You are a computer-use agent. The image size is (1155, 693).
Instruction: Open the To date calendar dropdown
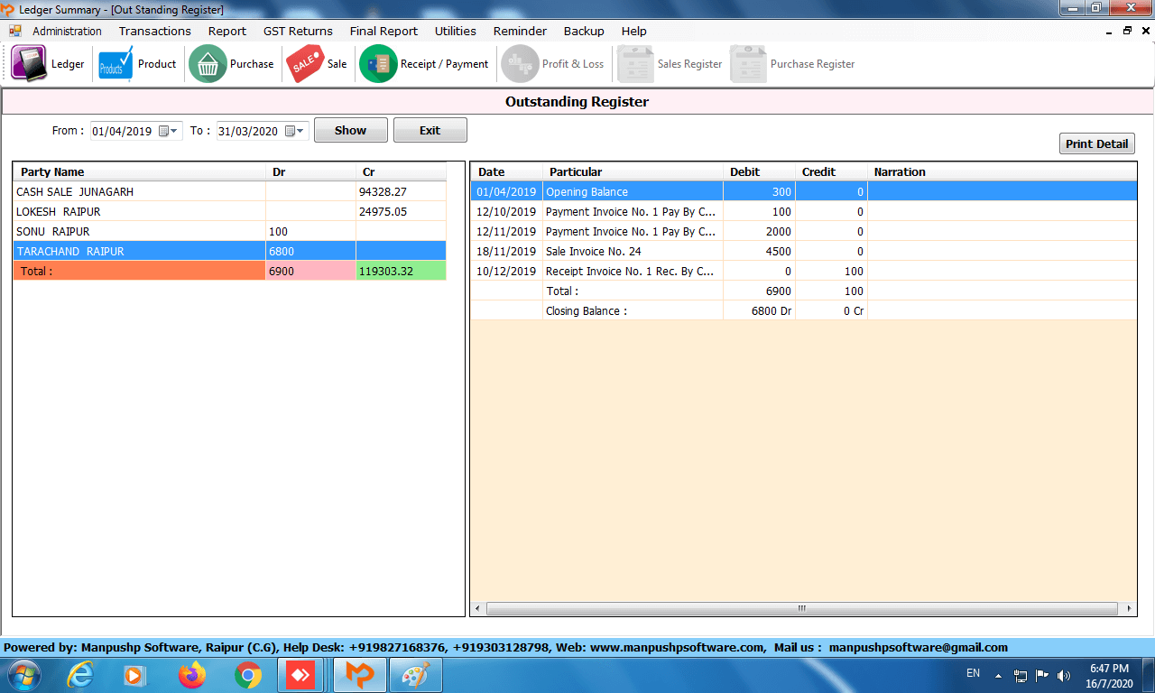[295, 131]
